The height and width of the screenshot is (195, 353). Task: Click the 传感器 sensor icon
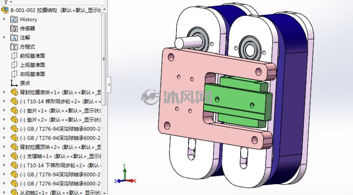14,28
